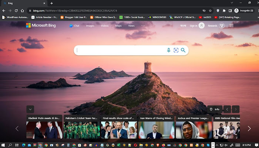Viewport: 259px width, 148px height.
Task: Show hidden system tray icons chevron
Action: coord(217,145)
